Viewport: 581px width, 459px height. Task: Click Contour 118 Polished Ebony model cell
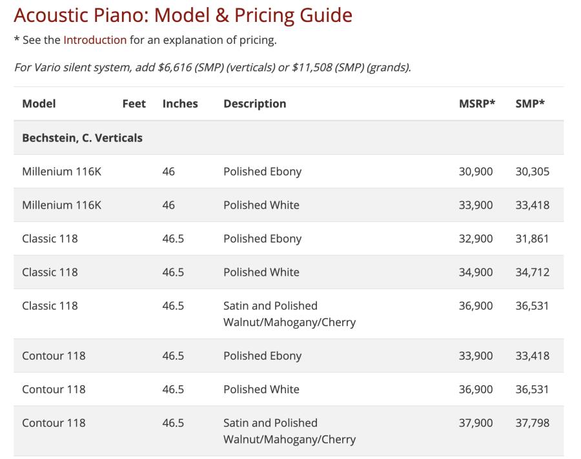coord(54,356)
